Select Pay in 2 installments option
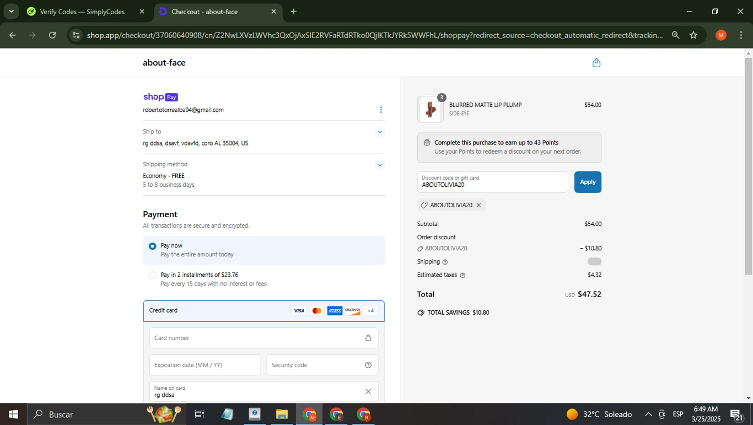 [153, 275]
